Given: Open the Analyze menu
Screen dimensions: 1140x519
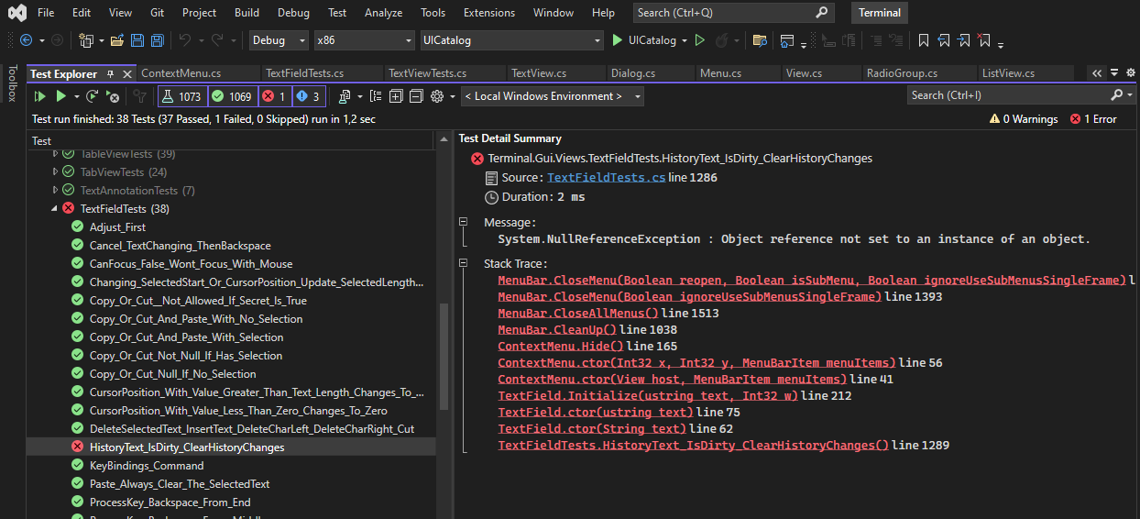Looking at the screenshot, I should (383, 13).
